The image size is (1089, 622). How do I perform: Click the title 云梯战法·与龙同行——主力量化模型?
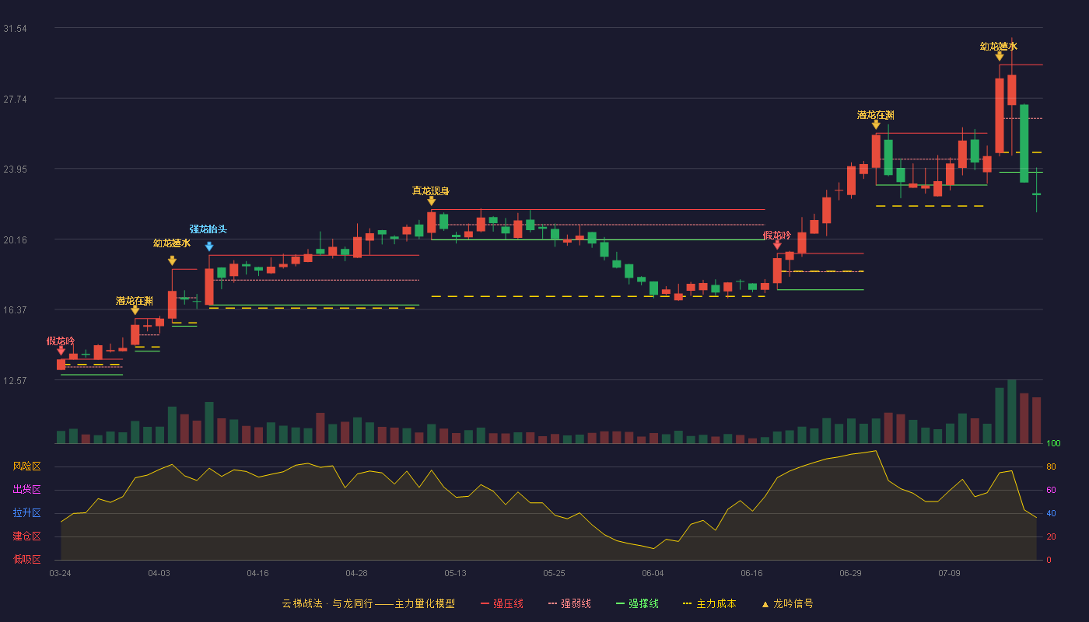tap(368, 603)
